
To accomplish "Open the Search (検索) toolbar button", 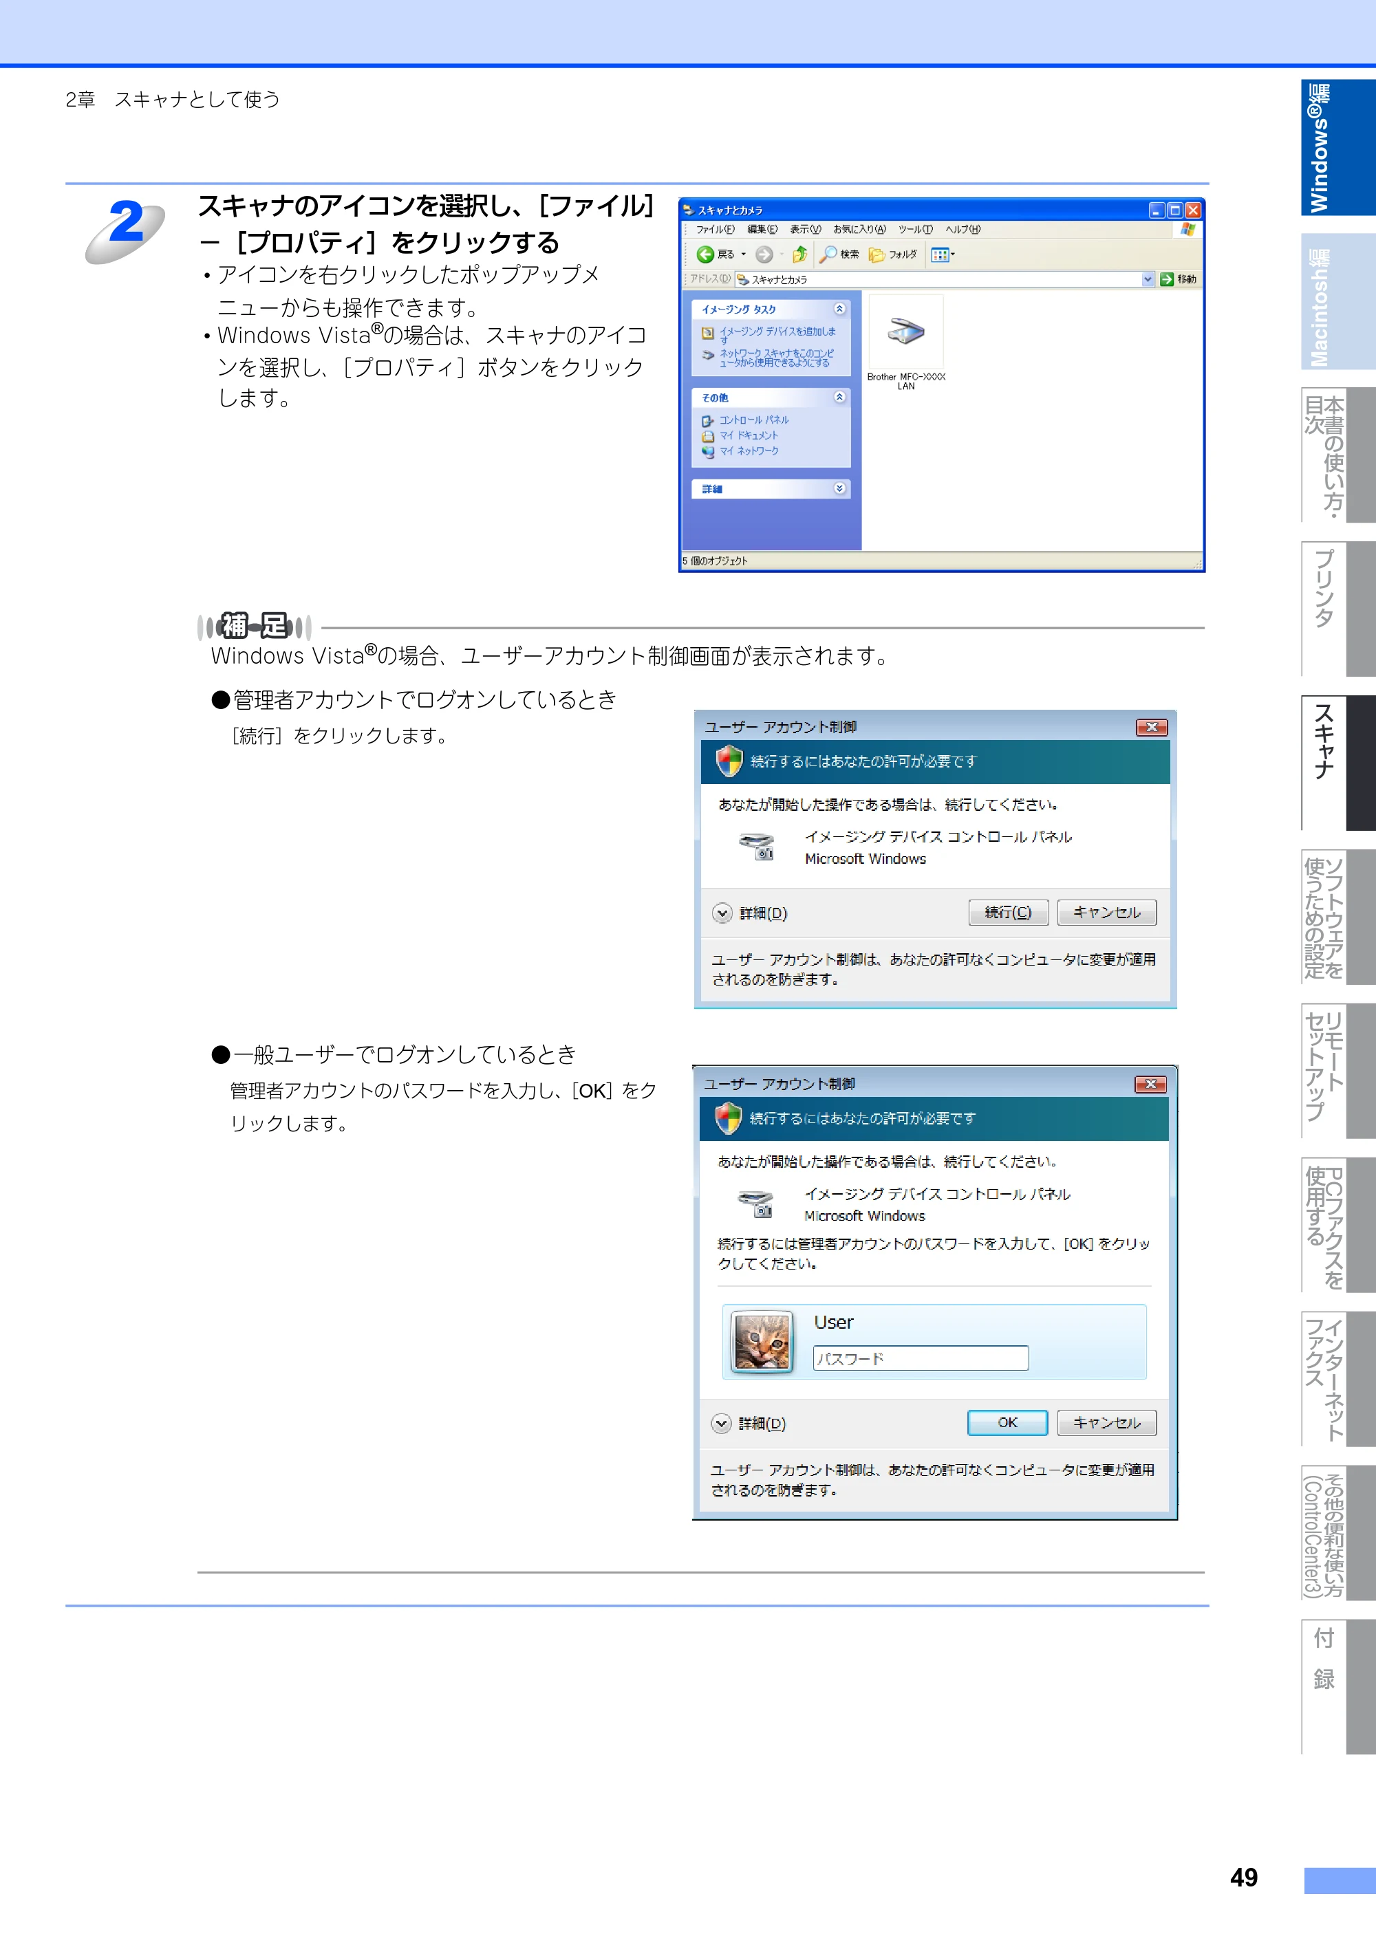I will [839, 254].
